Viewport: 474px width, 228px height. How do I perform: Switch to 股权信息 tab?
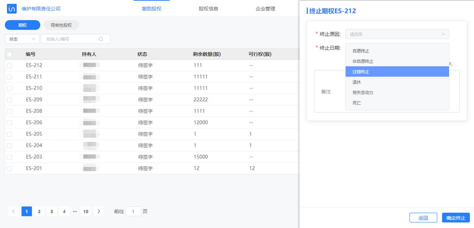208,9
